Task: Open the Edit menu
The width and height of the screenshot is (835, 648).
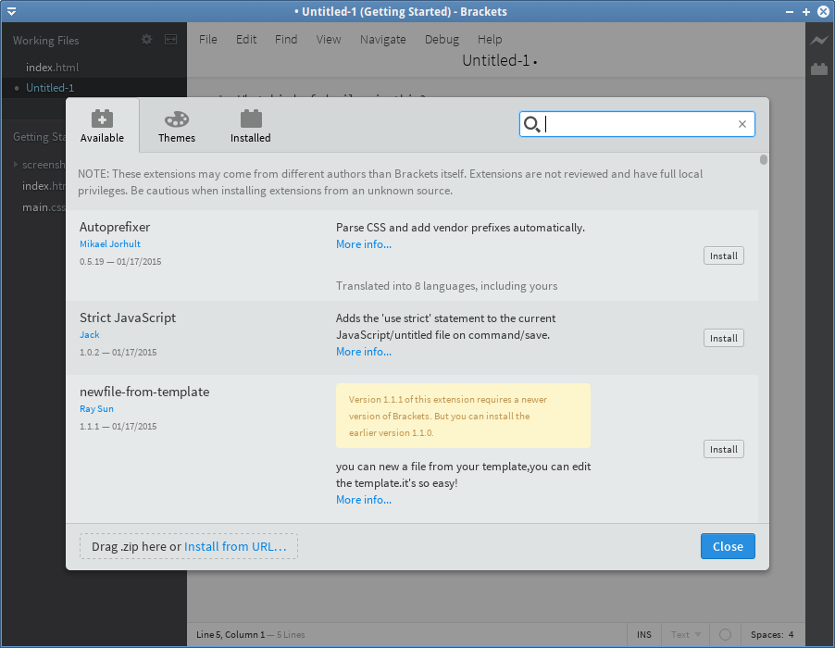Action: tap(246, 40)
